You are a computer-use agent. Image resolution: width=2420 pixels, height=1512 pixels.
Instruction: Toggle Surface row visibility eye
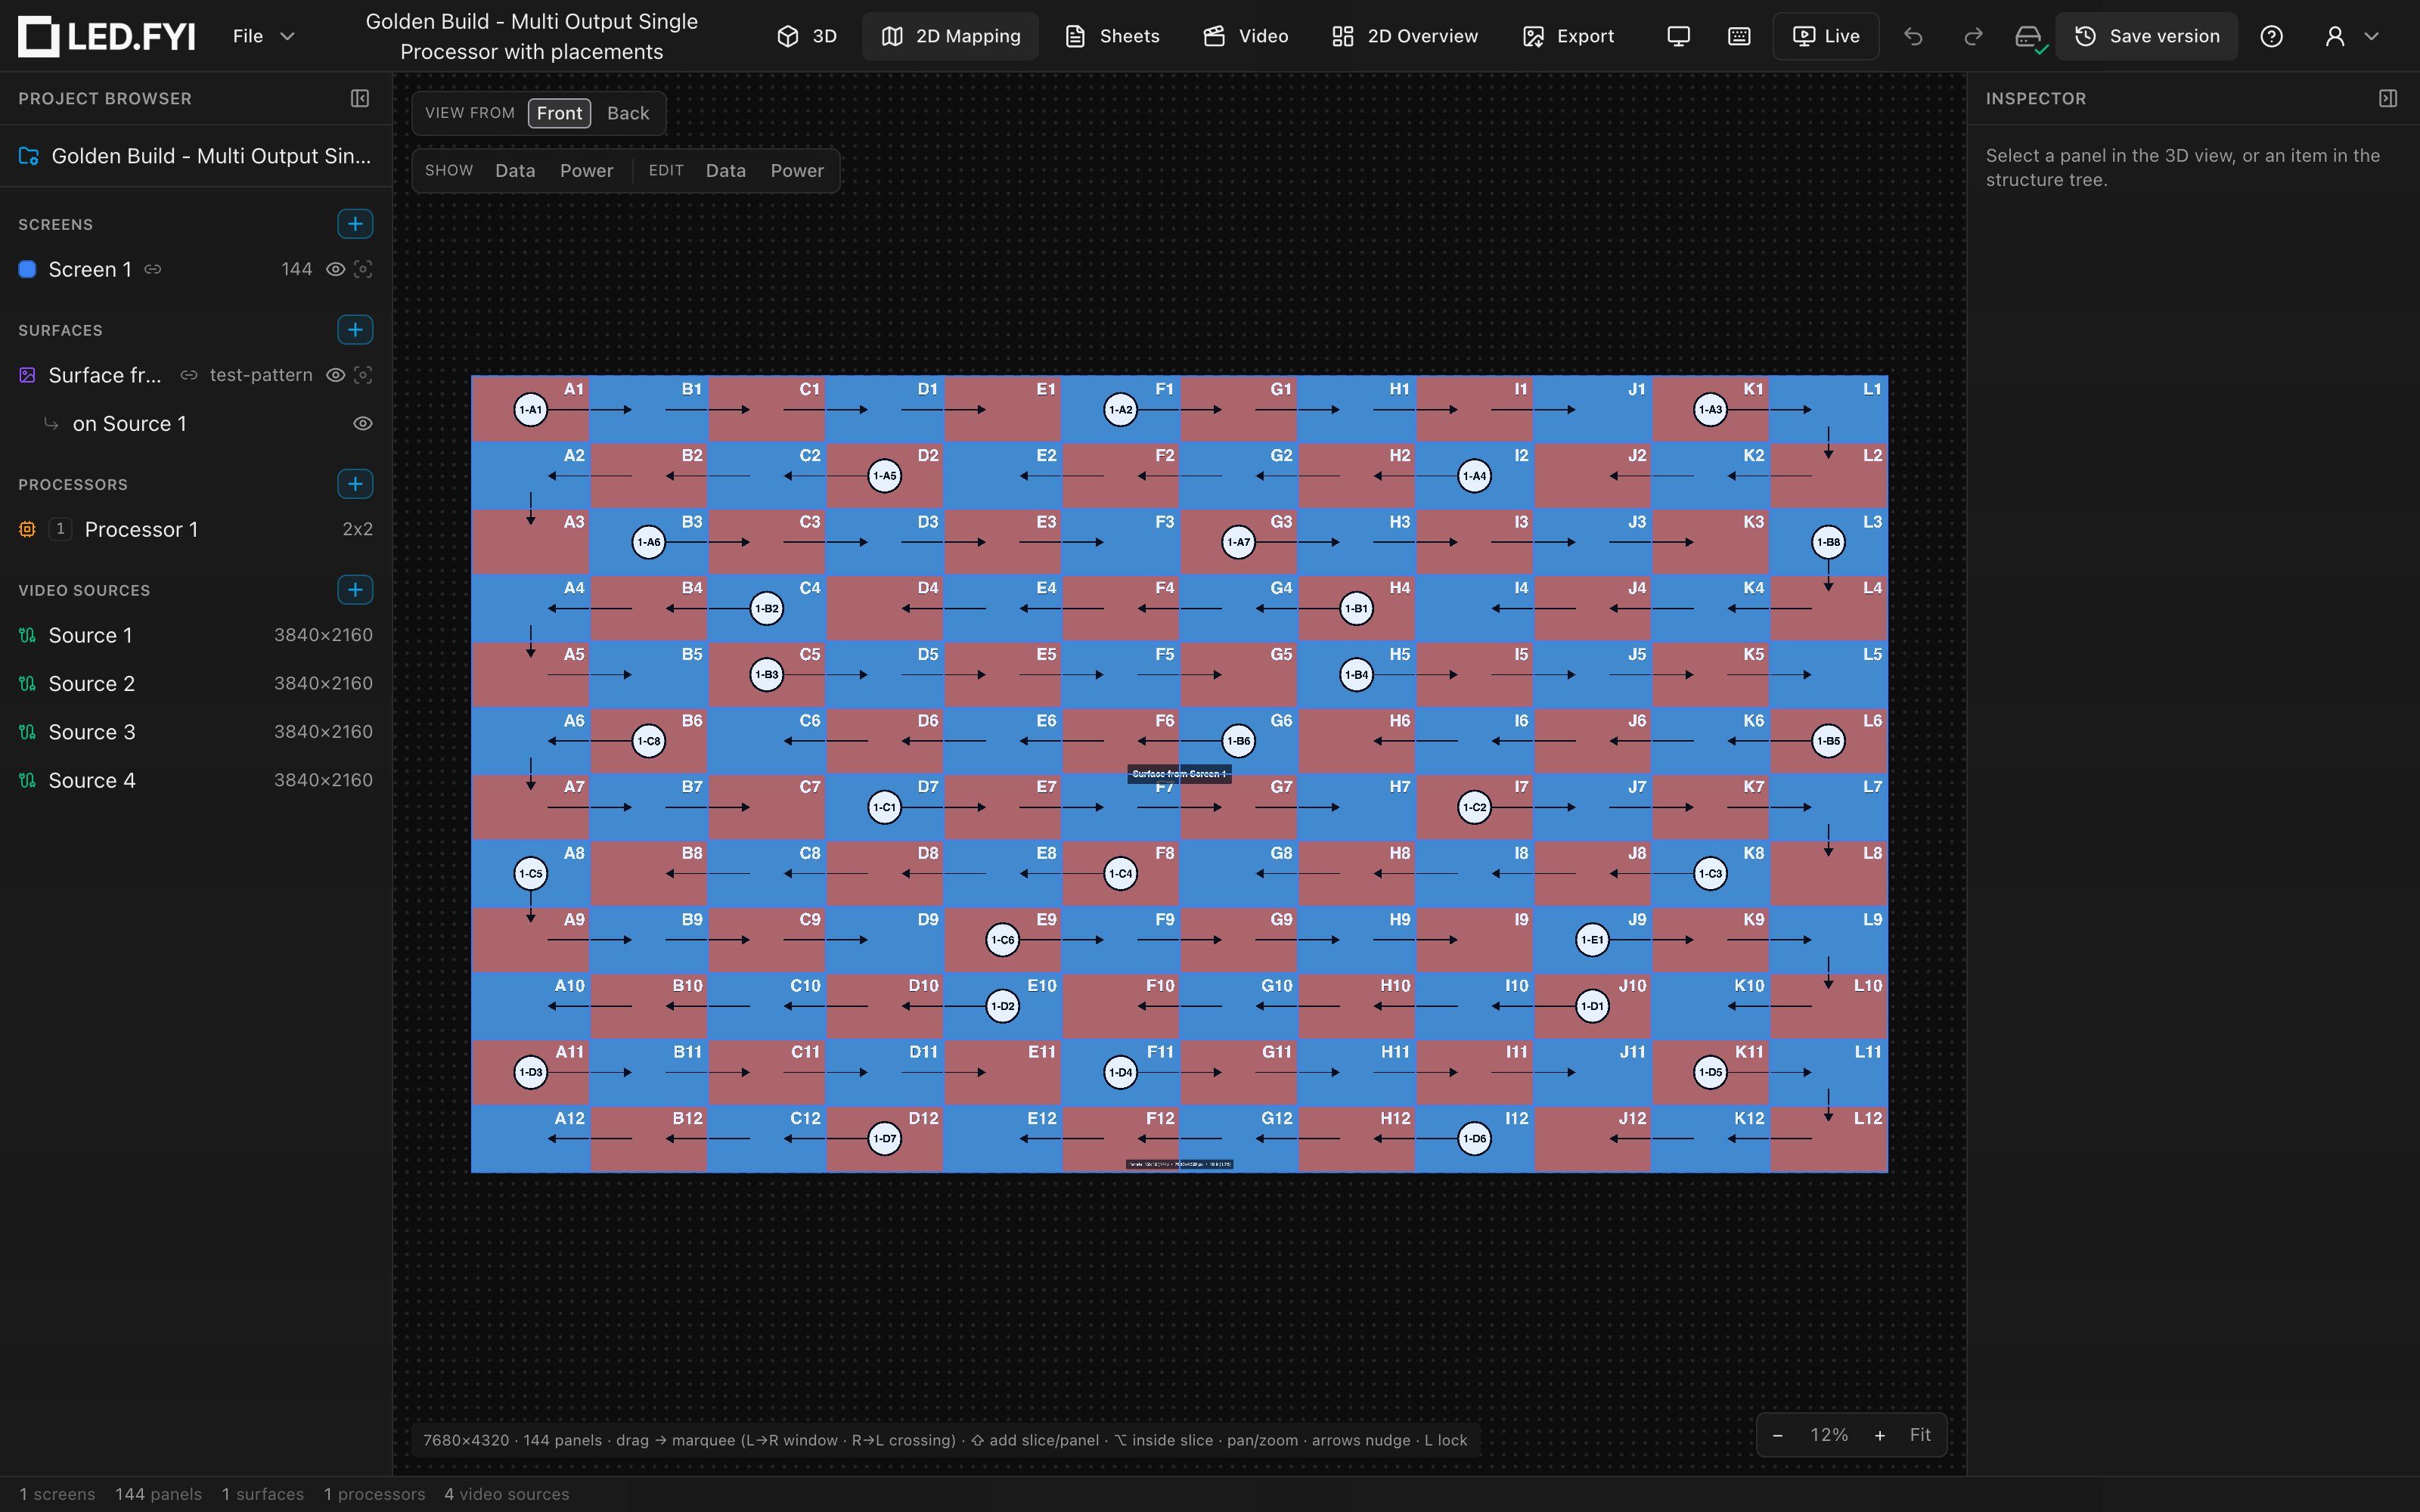tap(336, 375)
